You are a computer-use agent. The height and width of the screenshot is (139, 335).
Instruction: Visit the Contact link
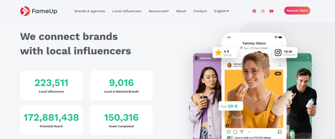coord(200,11)
